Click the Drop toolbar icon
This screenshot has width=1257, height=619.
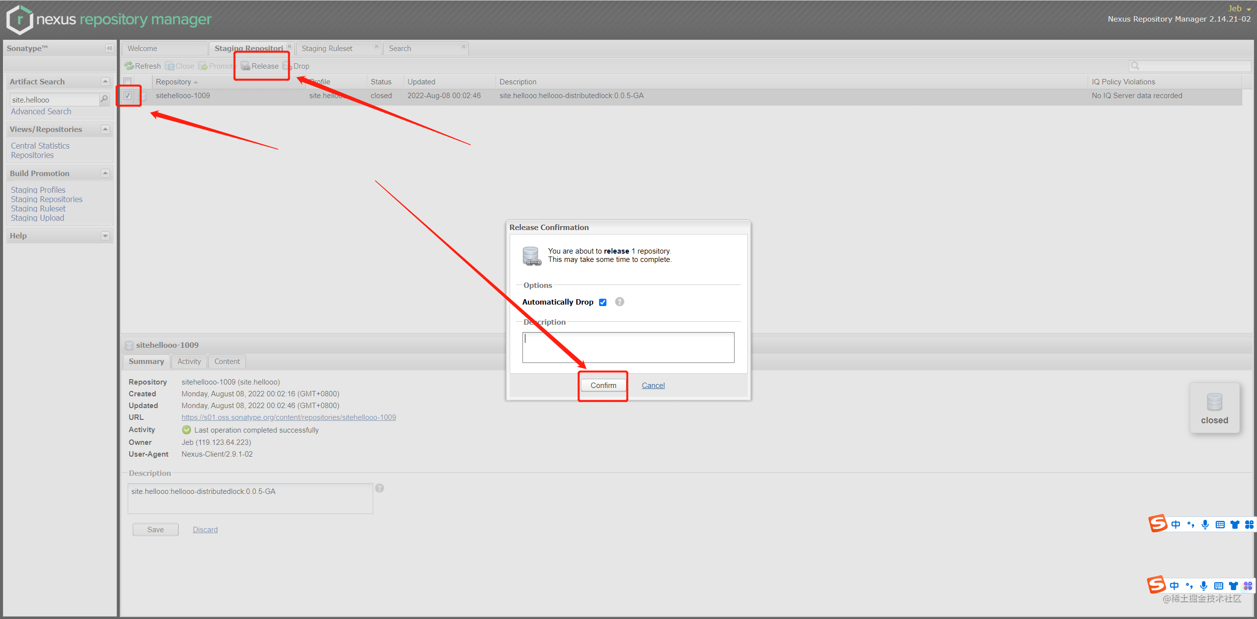[287, 66]
